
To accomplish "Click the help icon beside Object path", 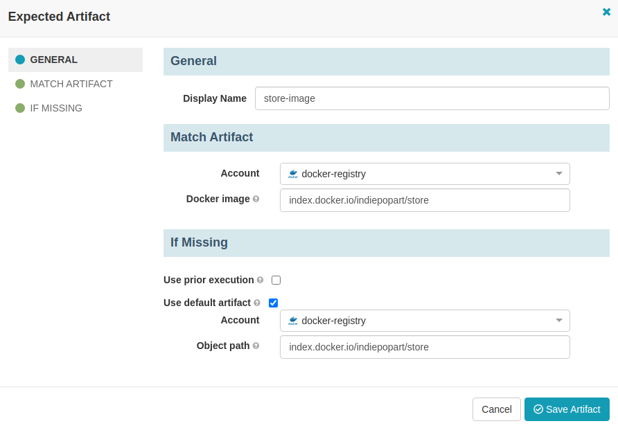I will click(256, 346).
